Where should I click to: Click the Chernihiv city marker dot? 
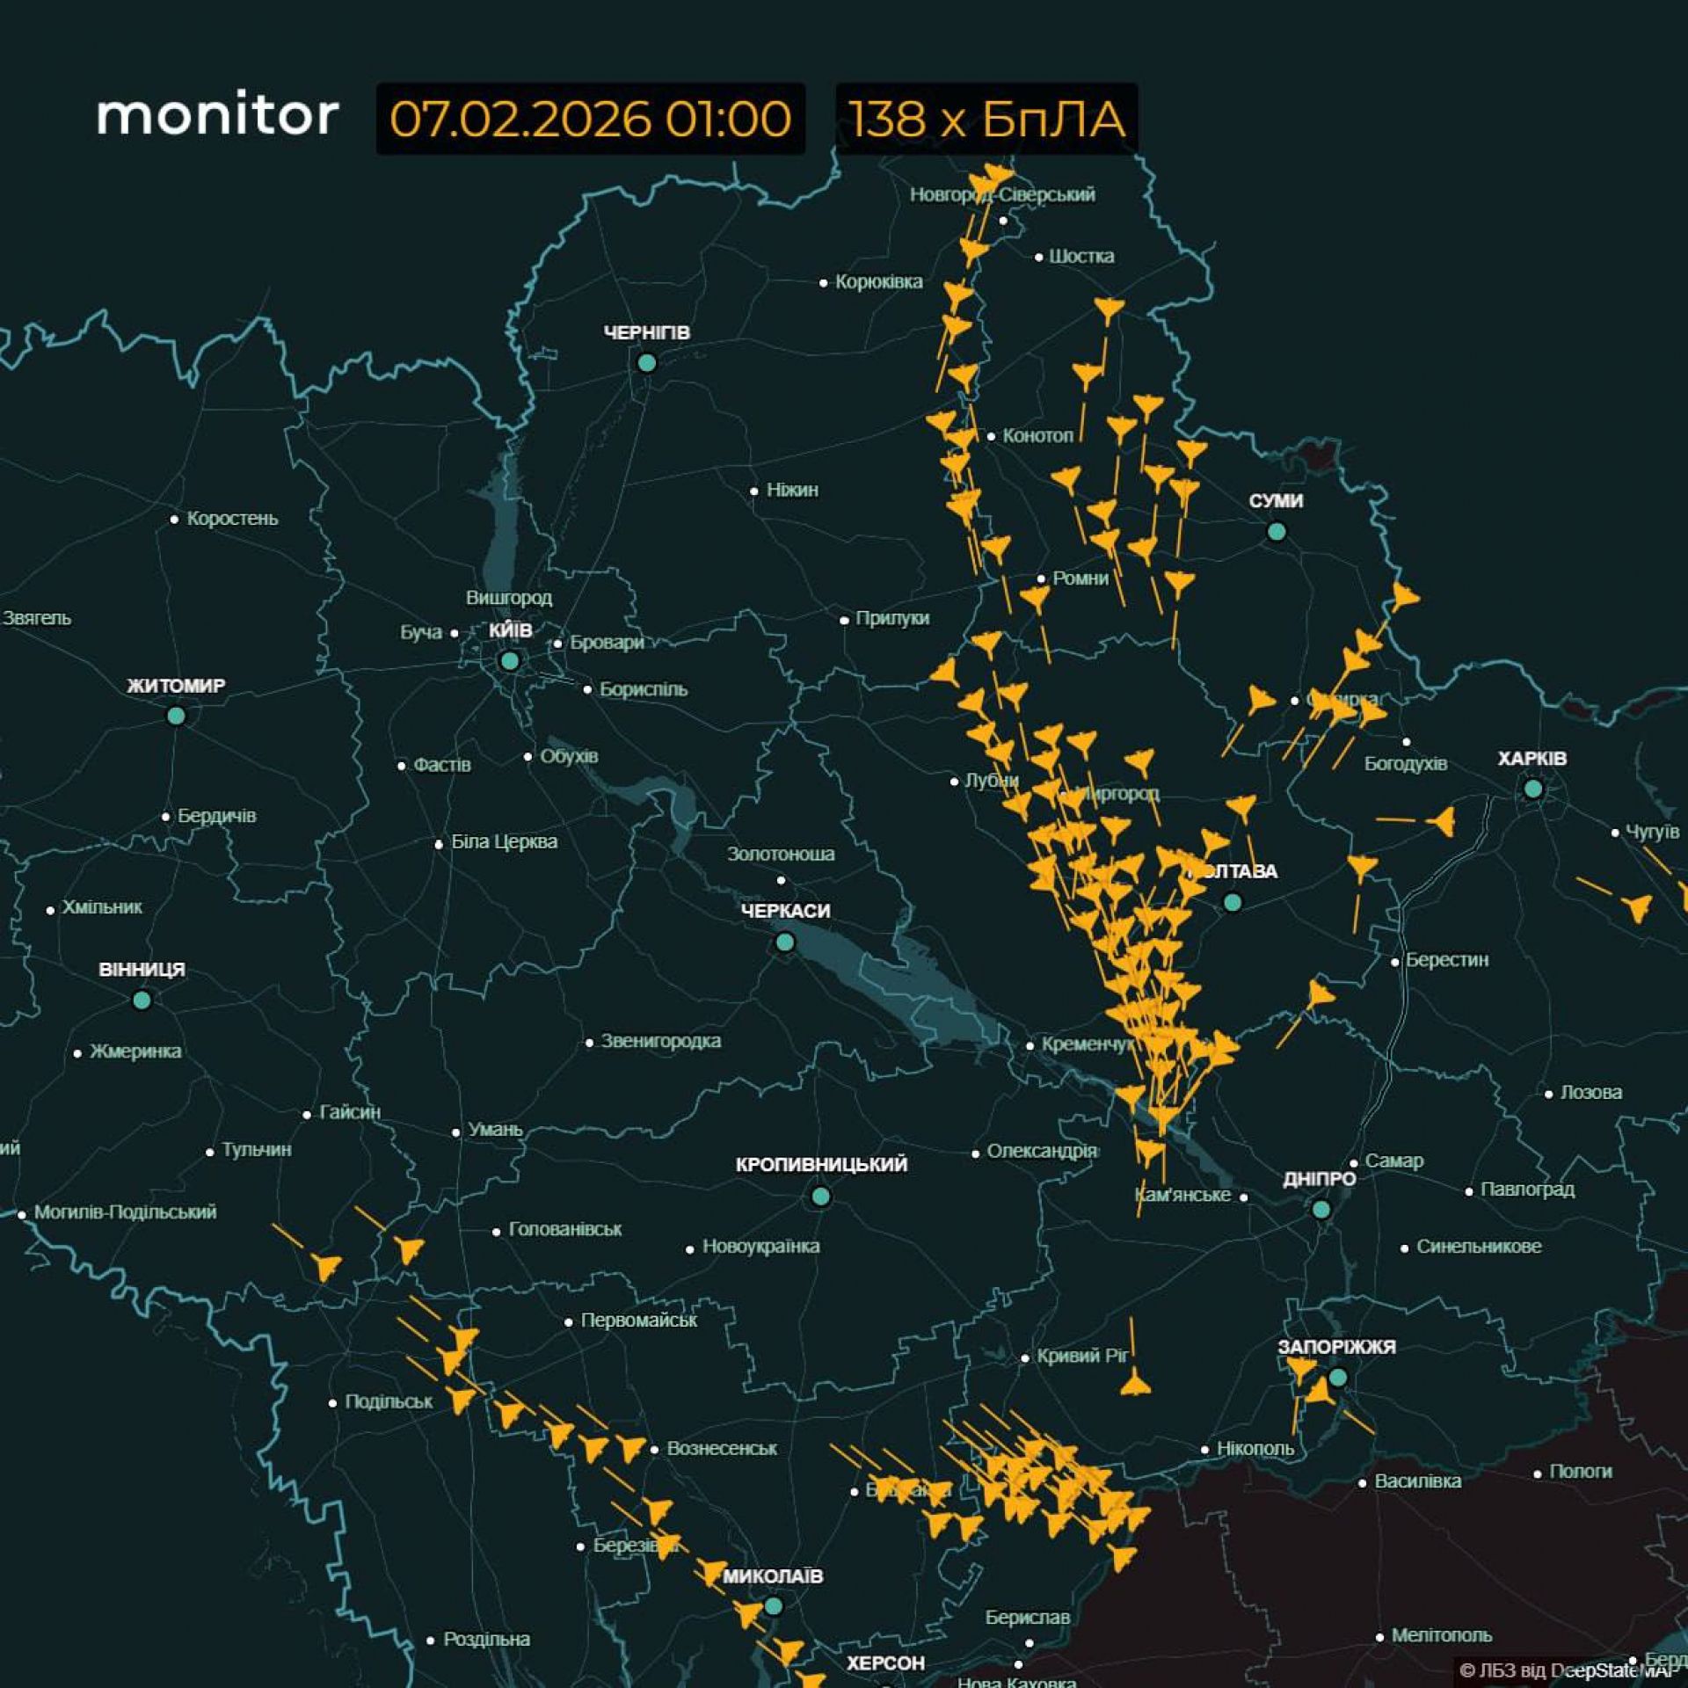(646, 362)
